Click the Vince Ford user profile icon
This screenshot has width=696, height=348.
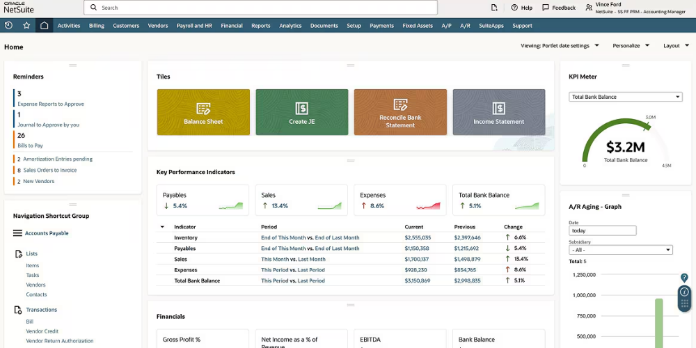point(590,8)
